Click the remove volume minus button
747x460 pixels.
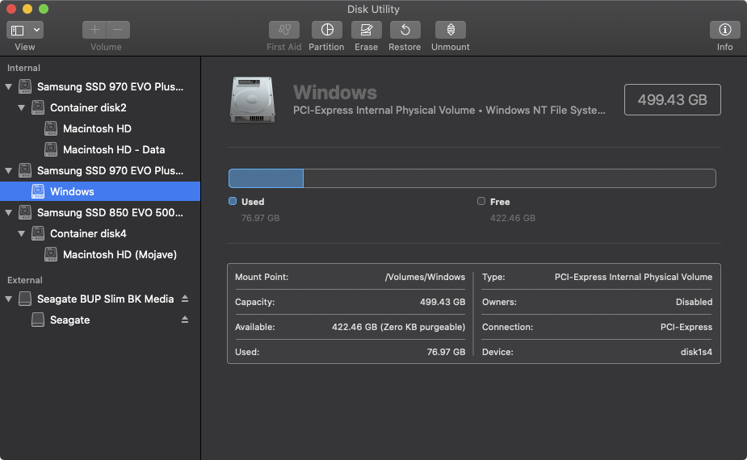coord(118,30)
